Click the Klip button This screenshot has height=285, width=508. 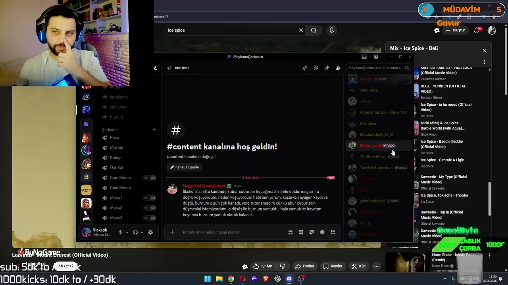point(358,266)
